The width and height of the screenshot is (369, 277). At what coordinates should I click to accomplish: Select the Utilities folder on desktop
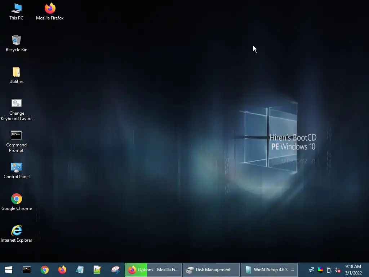[16, 75]
